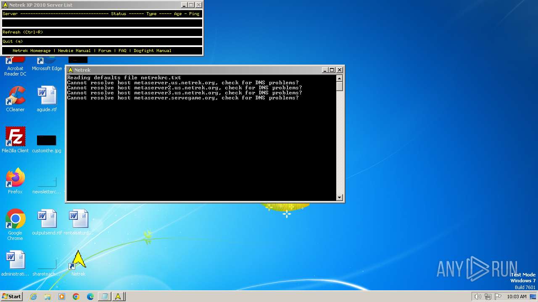Viewport: 538px width, 302px height.
Task: Launch the Netrek desktop shortcut
Action: [78, 263]
